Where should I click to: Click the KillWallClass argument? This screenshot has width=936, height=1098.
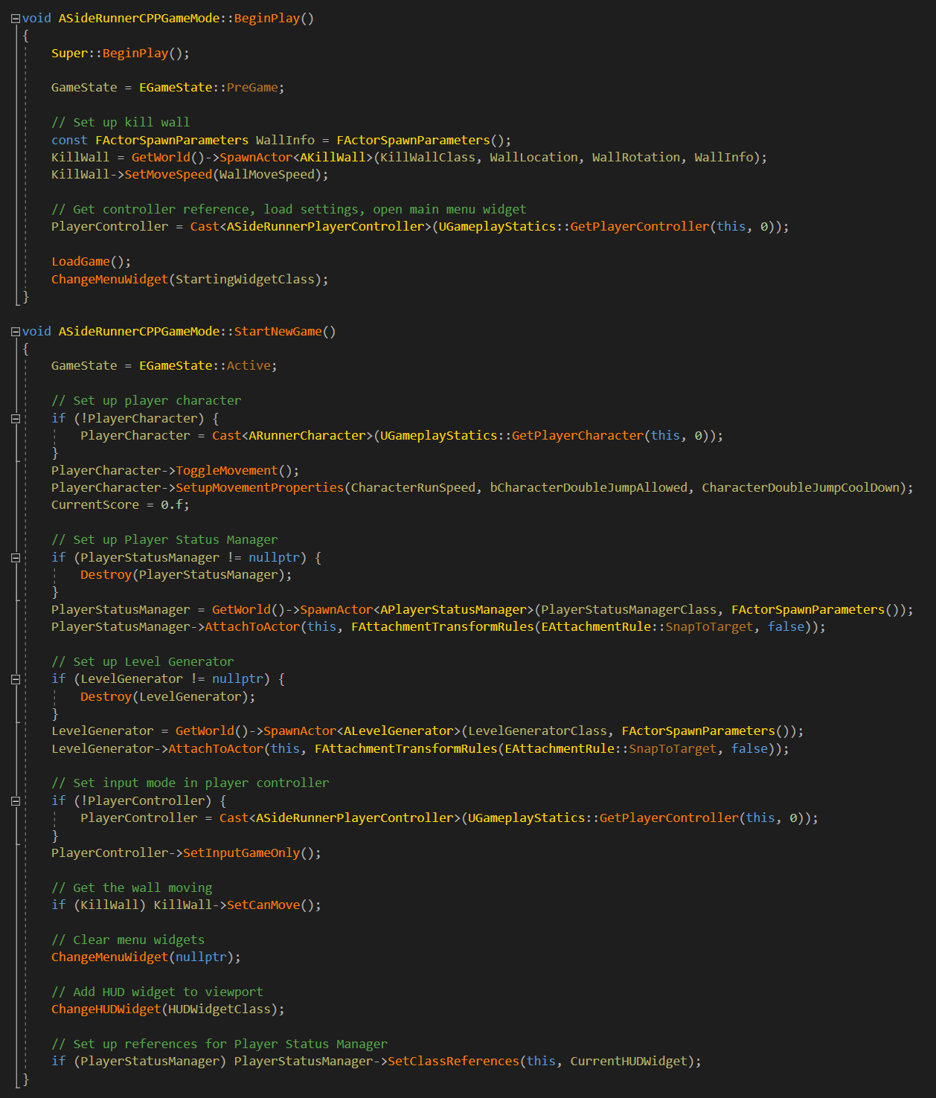428,157
